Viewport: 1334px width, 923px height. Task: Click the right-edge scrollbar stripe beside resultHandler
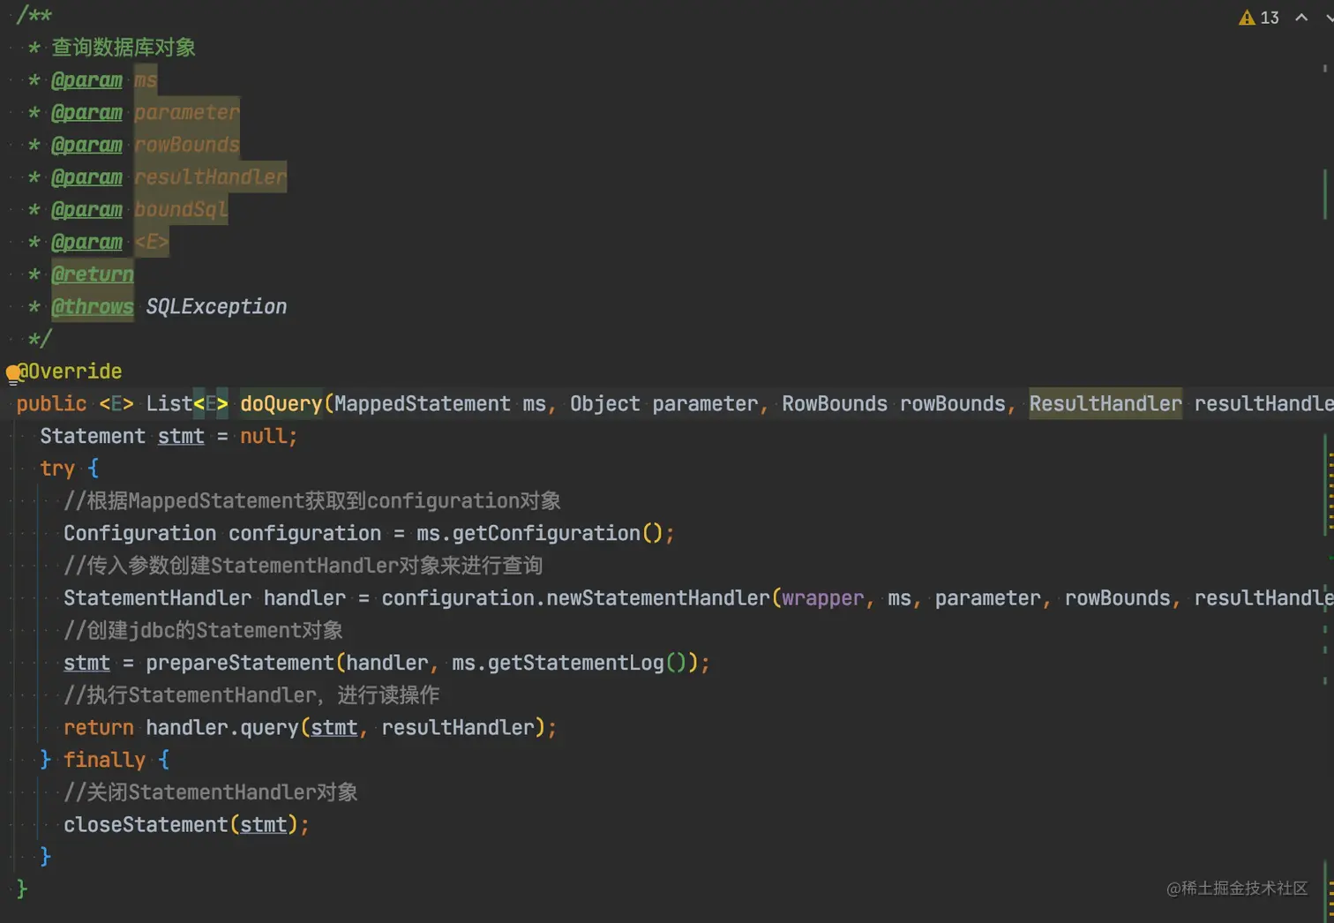(x=1325, y=194)
